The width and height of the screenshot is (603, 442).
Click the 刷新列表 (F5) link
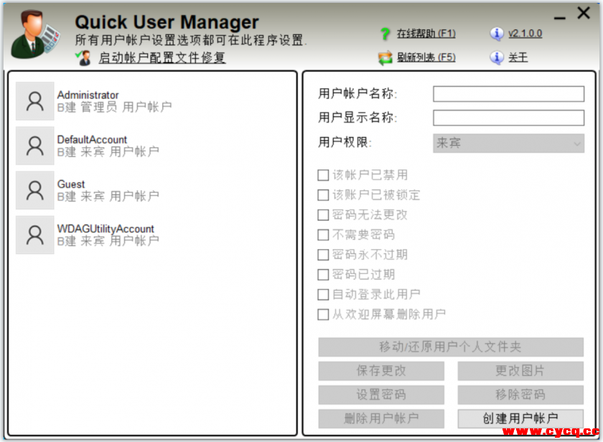(426, 57)
